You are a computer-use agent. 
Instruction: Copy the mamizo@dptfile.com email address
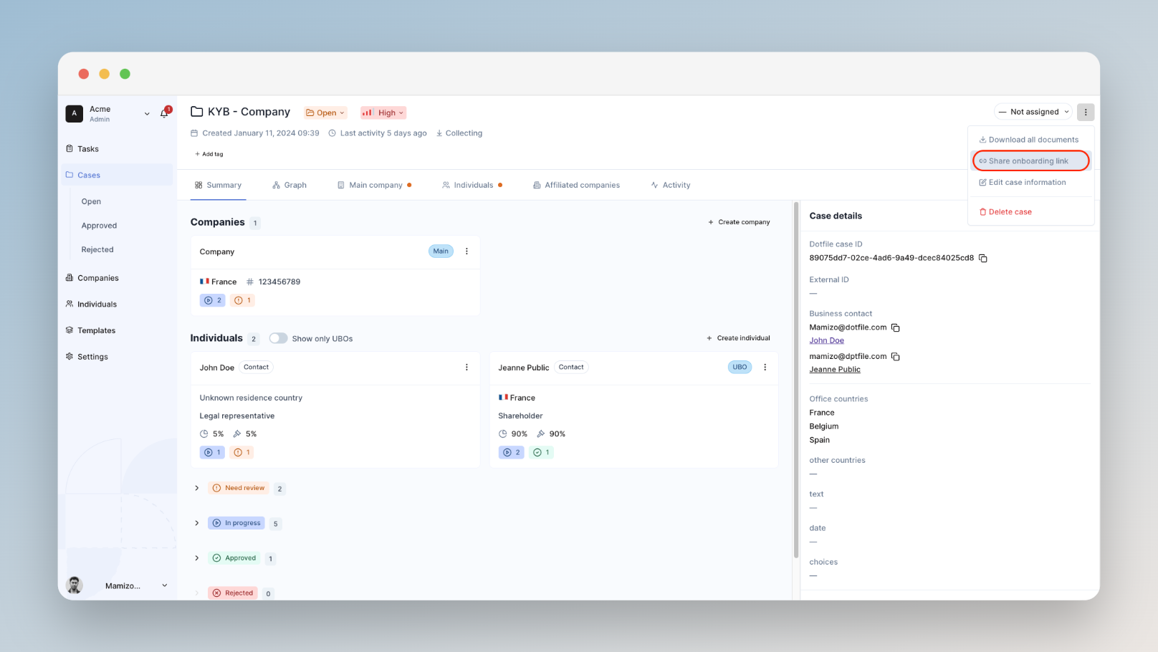point(895,356)
